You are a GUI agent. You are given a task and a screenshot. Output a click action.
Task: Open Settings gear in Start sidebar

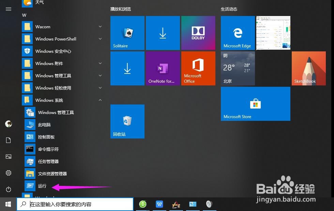[x=8, y=173]
